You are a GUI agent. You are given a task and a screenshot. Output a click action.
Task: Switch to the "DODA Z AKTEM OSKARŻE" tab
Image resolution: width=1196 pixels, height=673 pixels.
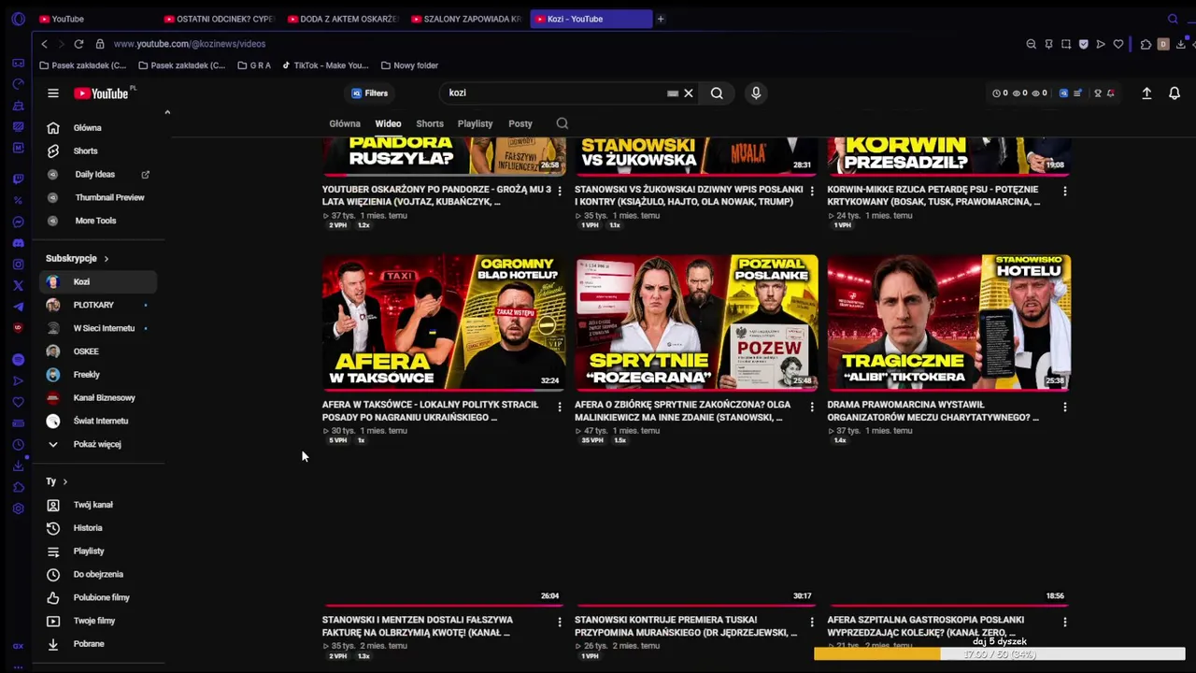[343, 19]
